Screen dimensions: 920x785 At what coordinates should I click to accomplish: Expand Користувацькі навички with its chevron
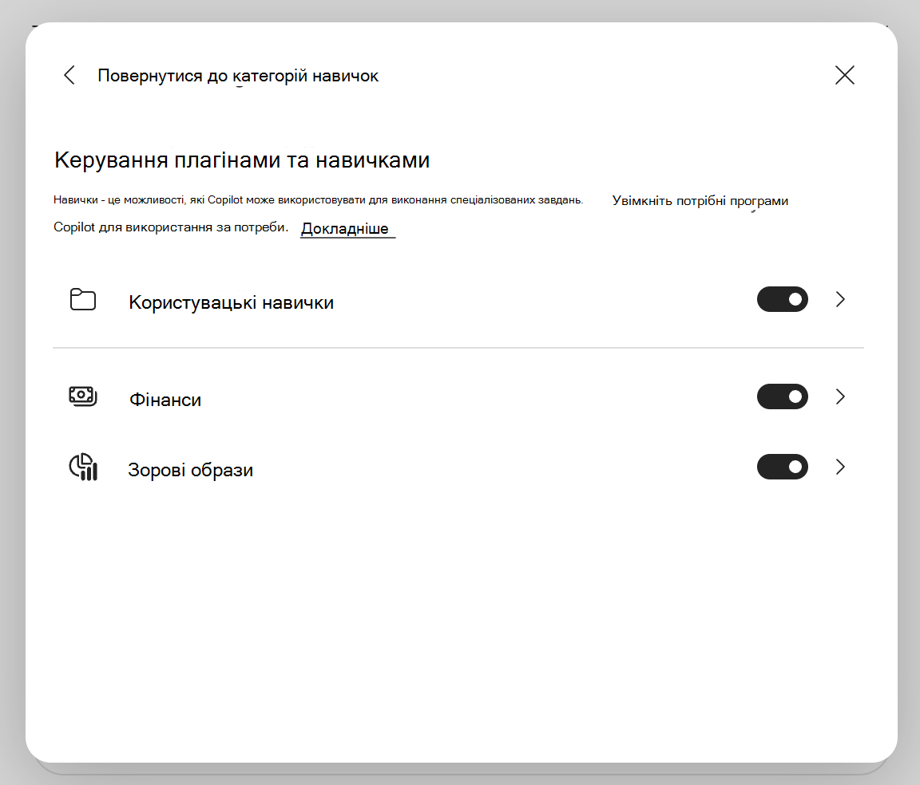click(x=840, y=300)
